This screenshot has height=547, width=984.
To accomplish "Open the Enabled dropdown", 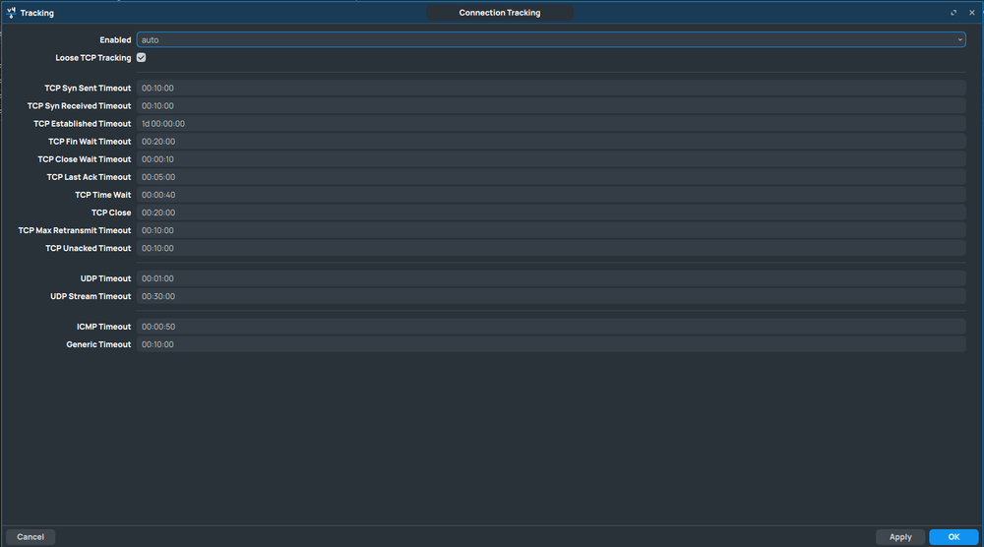I will [x=550, y=40].
